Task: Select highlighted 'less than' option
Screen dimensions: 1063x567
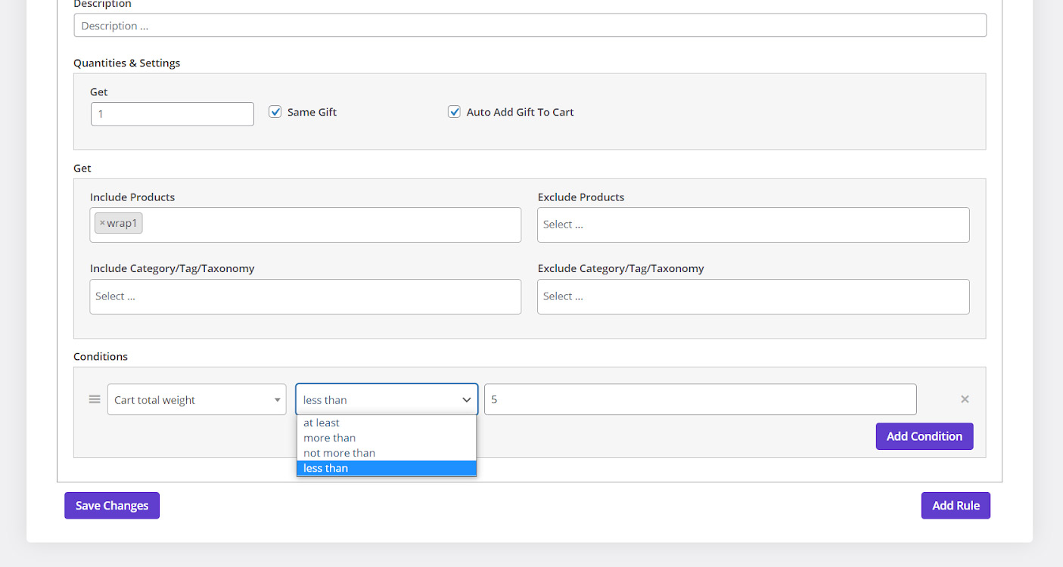Action: (x=326, y=468)
